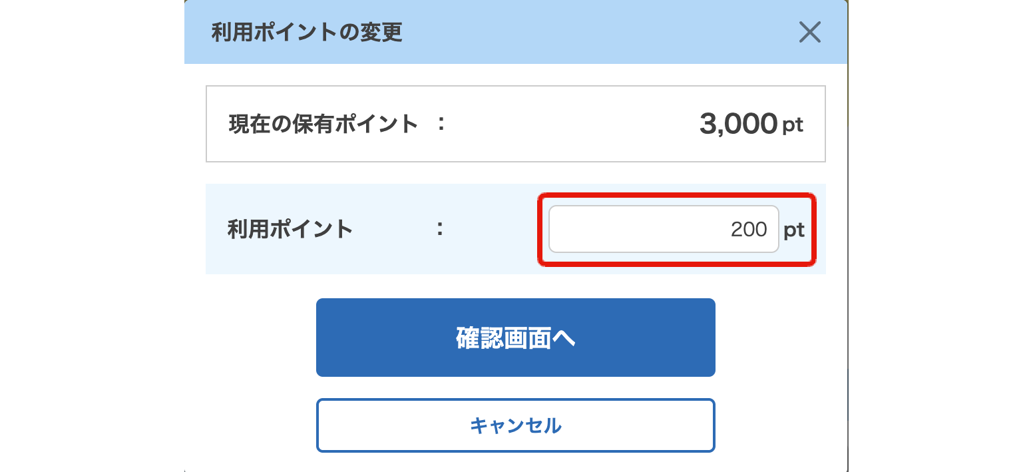
Task: Select the 3,000 points balance value
Action: [x=738, y=124]
